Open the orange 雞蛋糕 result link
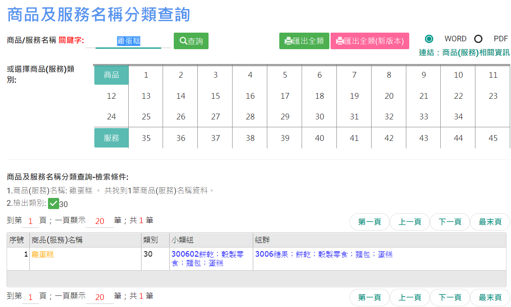 pos(43,255)
